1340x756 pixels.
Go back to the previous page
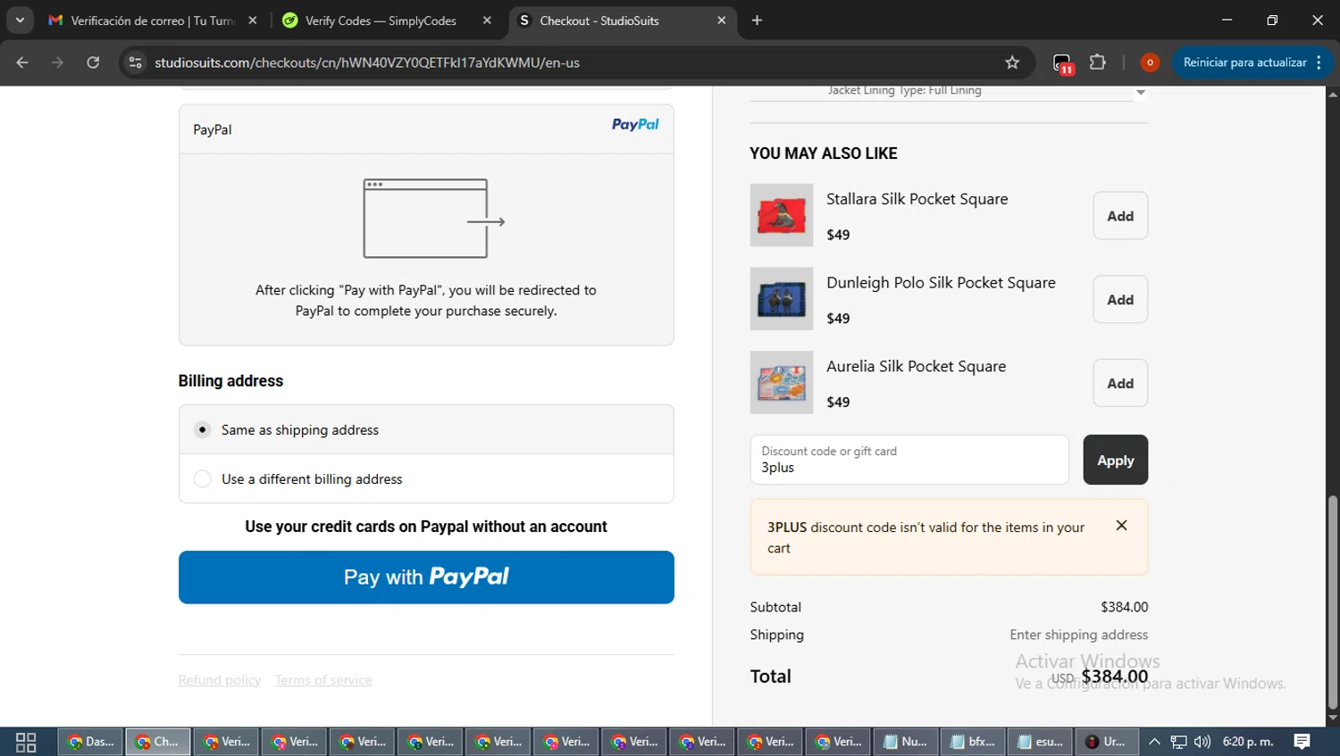[x=22, y=62]
